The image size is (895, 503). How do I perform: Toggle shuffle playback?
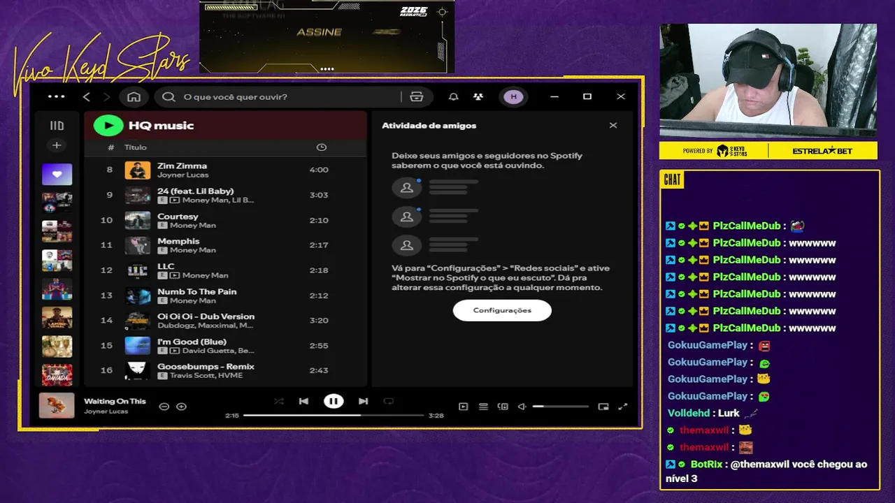pyautogui.click(x=279, y=401)
